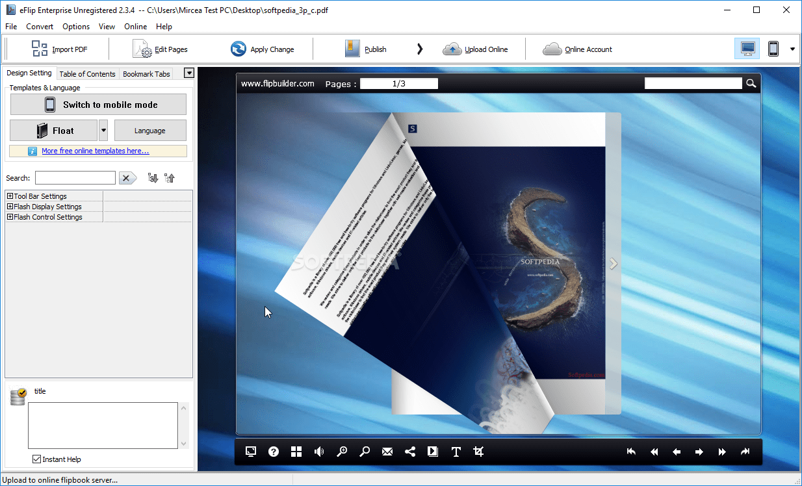This screenshot has width=802, height=486.
Task: Click the Instant Help database icon
Action: (x=18, y=396)
